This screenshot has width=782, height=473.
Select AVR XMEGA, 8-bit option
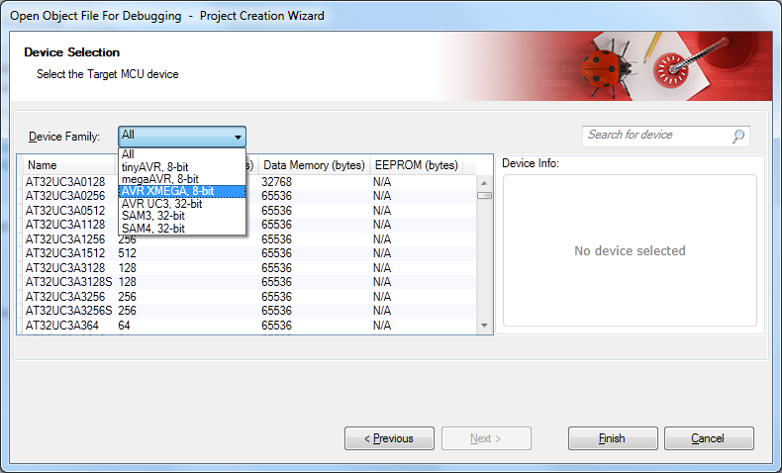(x=167, y=191)
